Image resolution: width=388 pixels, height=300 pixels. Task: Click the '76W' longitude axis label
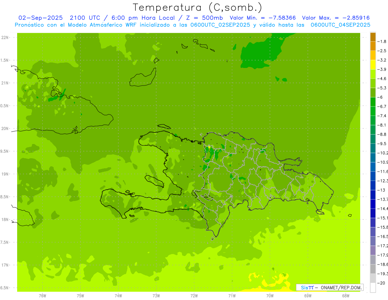pos(42,295)
